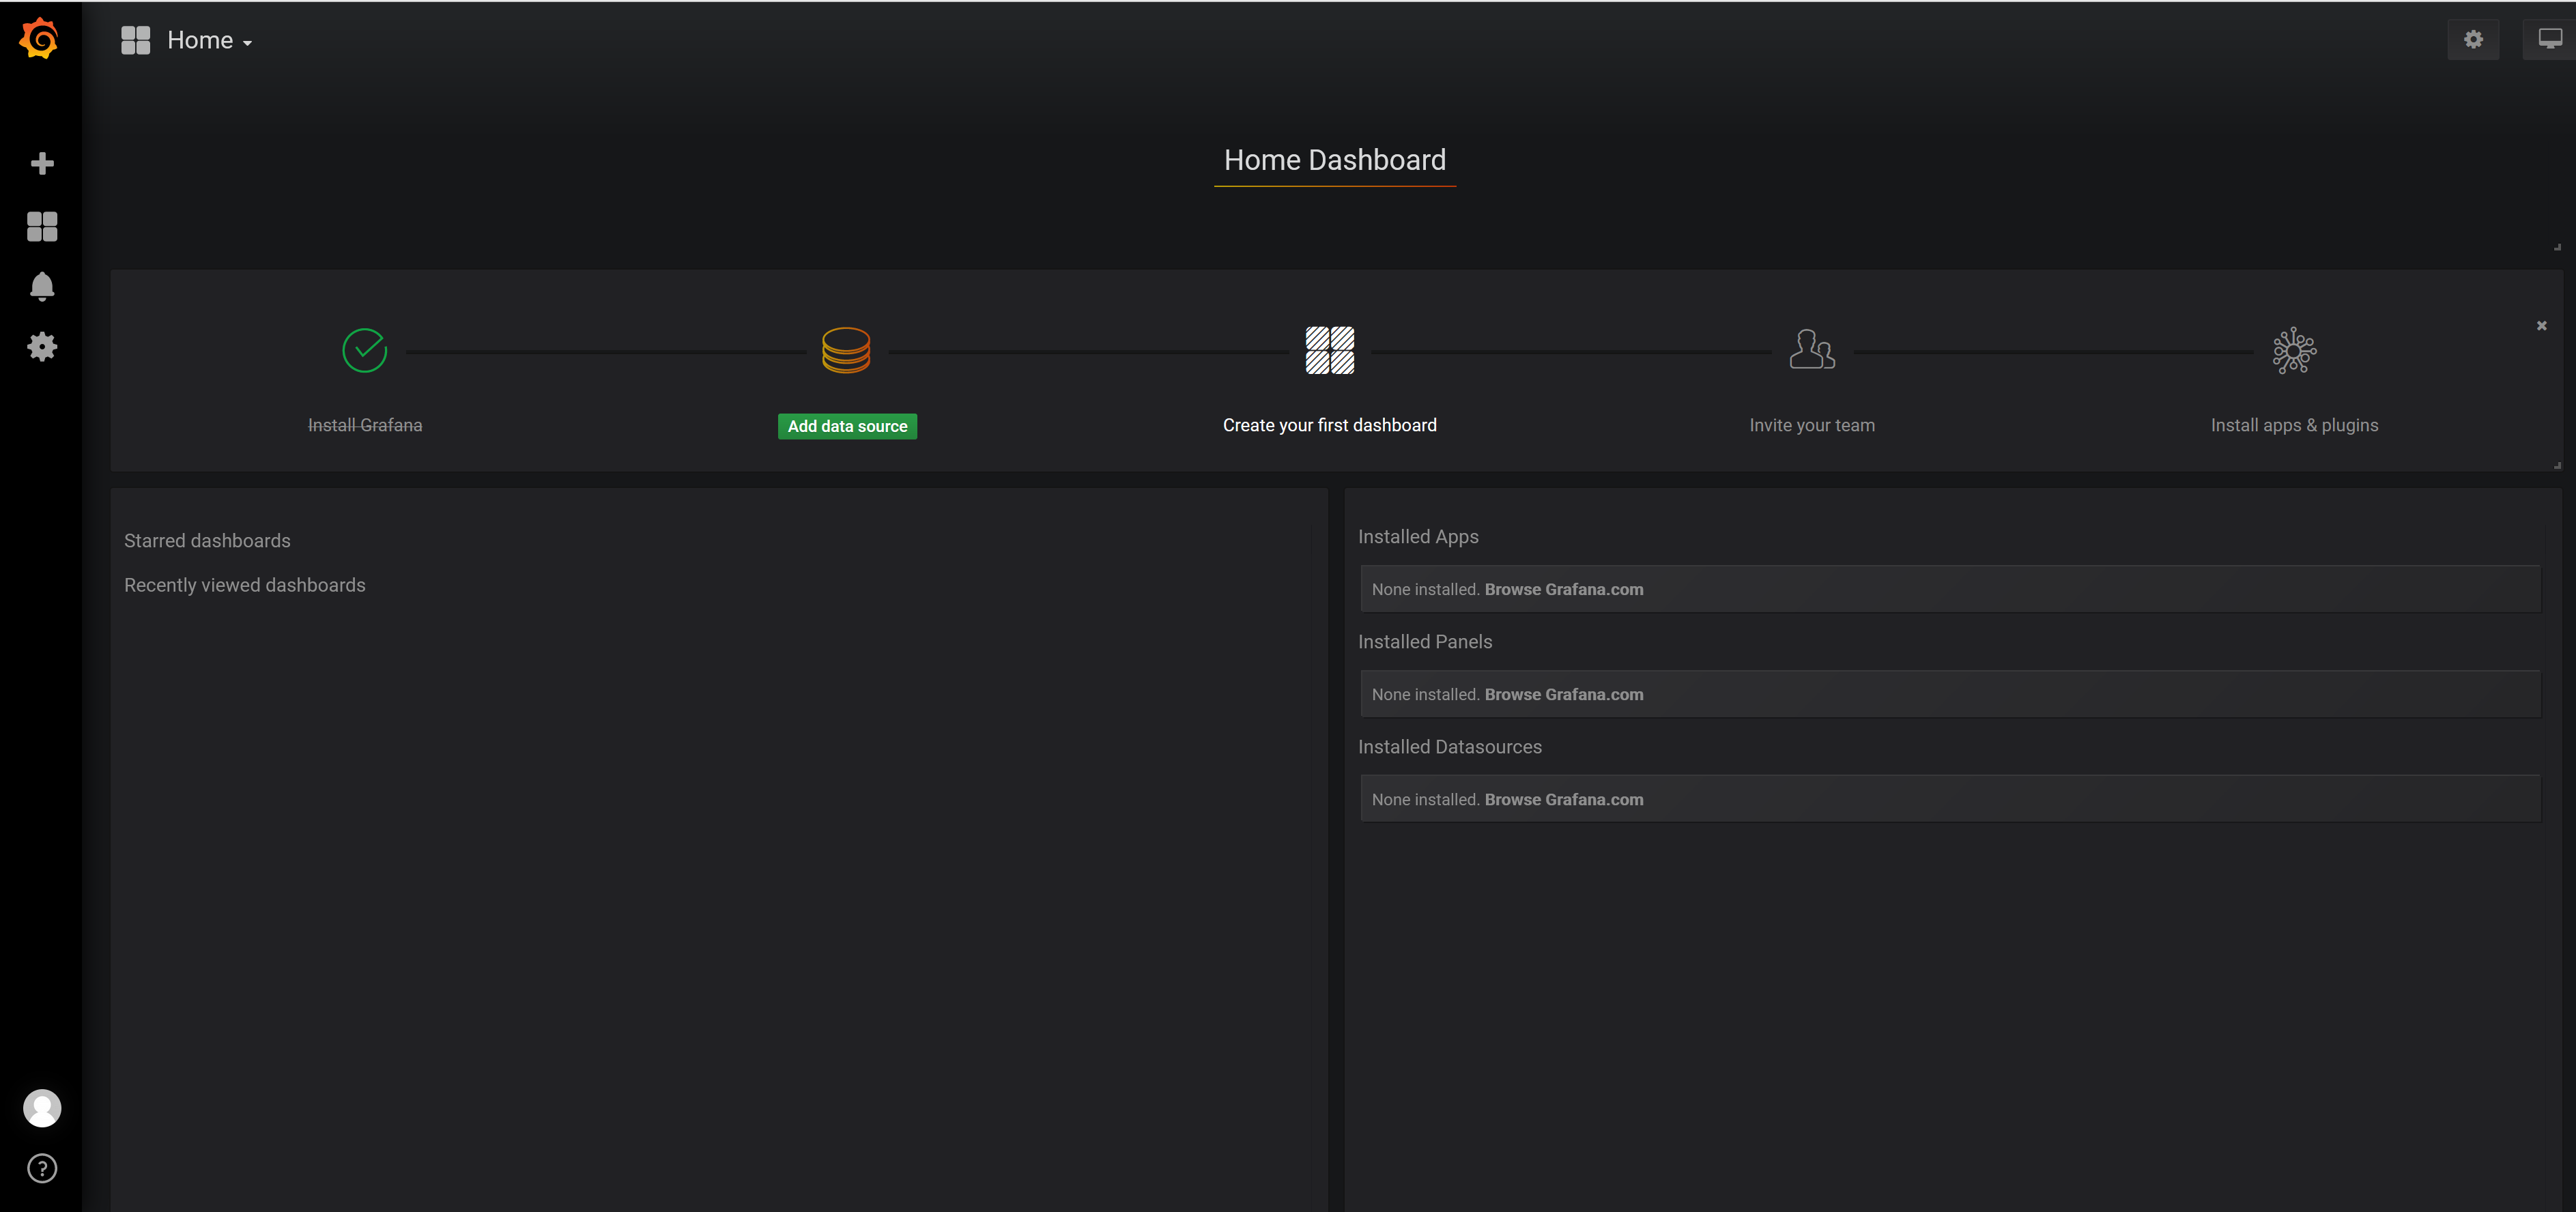The image size is (2576, 1212).
Task: Click the Grafana logo in the sidebar
Action: [40, 39]
